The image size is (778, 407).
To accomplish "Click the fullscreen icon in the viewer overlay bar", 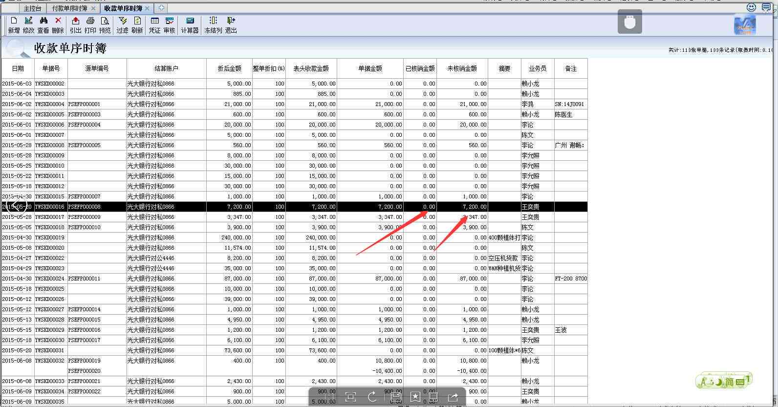I will [350, 397].
